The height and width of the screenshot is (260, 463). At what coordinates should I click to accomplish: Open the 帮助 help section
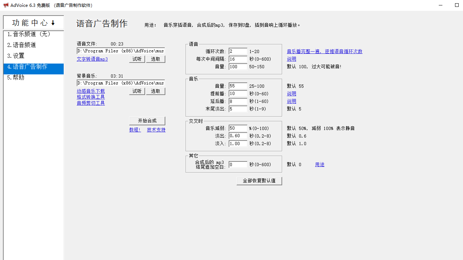tap(16, 77)
